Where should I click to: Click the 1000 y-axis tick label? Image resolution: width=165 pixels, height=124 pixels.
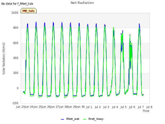pos(15,13)
